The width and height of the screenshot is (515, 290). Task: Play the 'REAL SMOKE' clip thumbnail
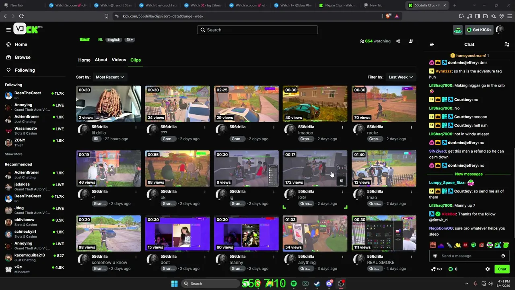point(384,233)
